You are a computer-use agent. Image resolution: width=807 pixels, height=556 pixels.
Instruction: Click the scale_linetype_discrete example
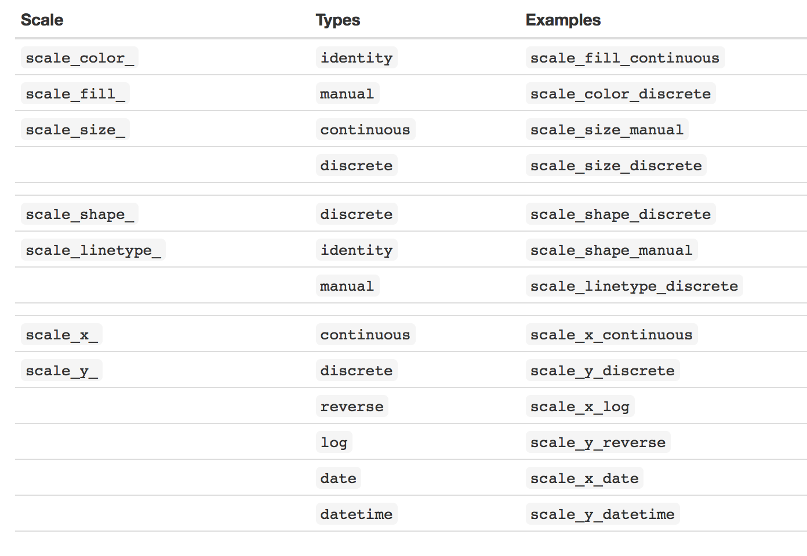click(x=634, y=286)
